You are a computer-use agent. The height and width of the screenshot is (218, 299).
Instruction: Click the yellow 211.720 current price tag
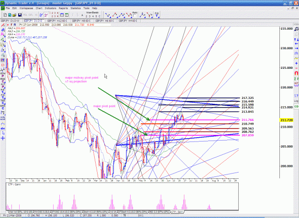(x=286, y=120)
